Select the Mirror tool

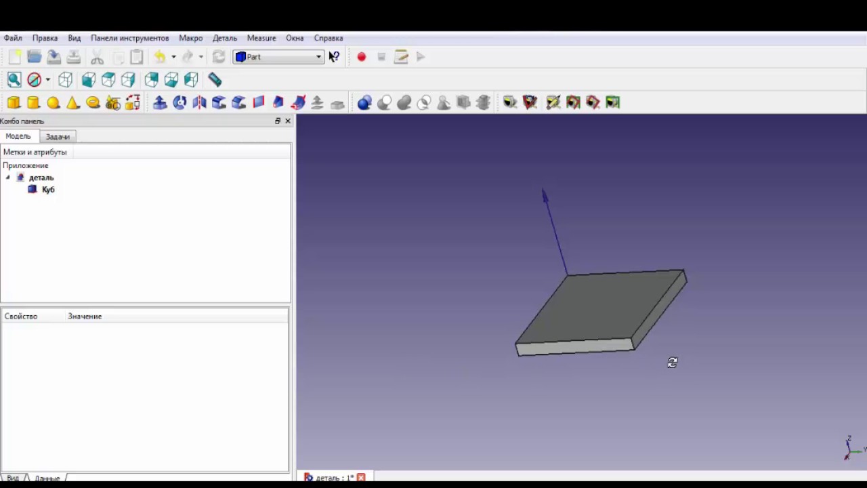pos(199,102)
